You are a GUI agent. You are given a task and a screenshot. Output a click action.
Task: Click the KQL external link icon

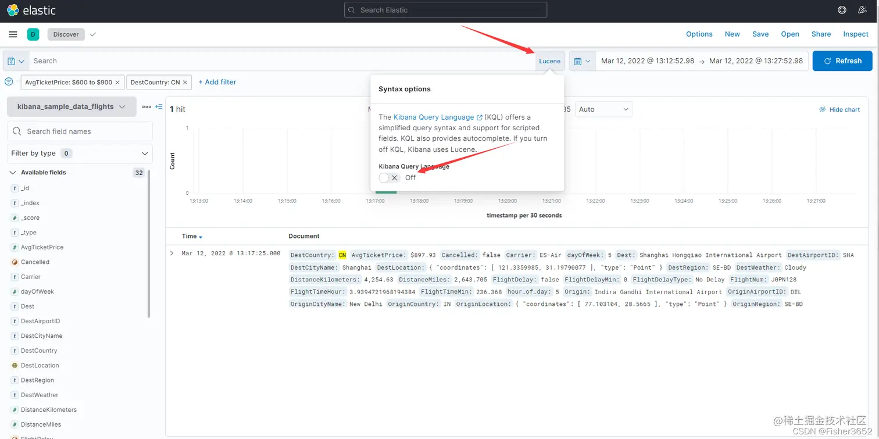click(x=479, y=117)
